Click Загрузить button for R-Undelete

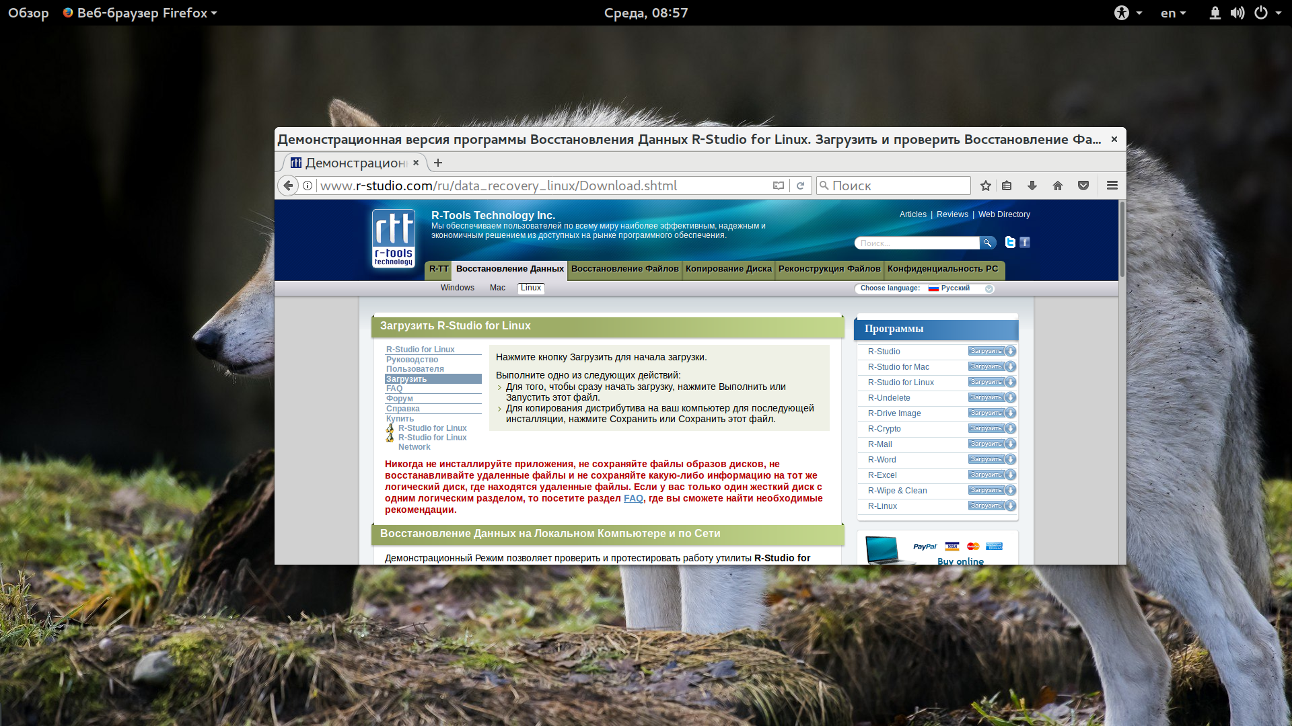click(x=992, y=397)
